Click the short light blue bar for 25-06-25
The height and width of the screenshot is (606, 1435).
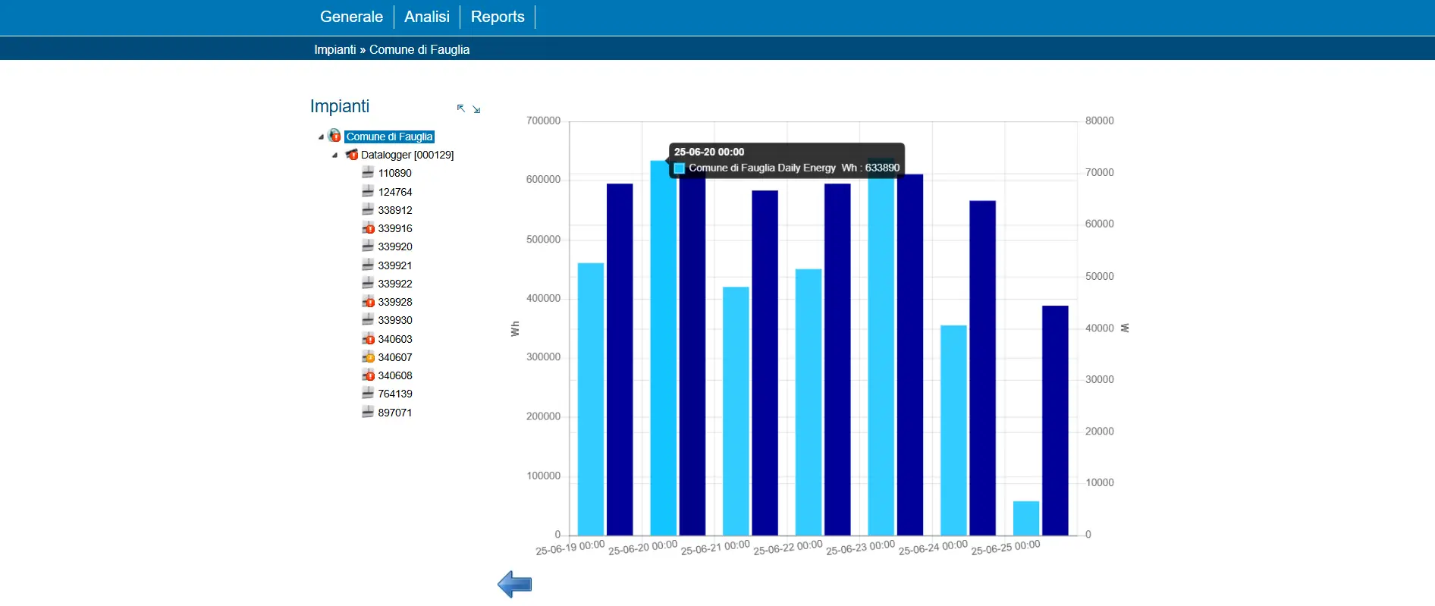(1026, 518)
